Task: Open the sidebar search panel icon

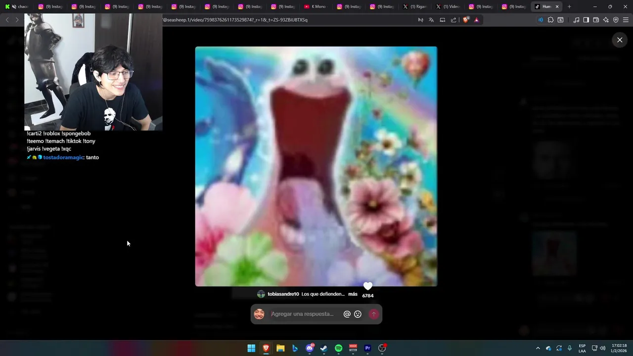Action: pyautogui.click(x=560, y=20)
